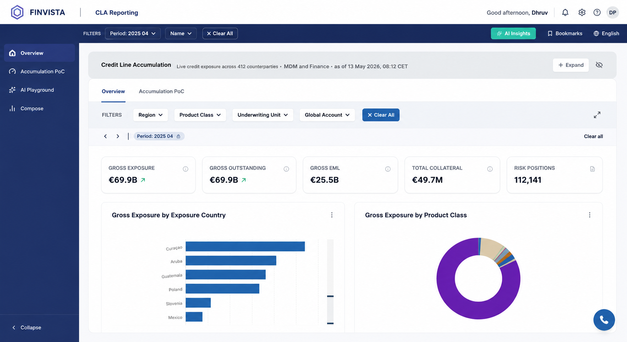Open the Underwriting Unit dropdown
627x342 pixels.
coord(263,115)
